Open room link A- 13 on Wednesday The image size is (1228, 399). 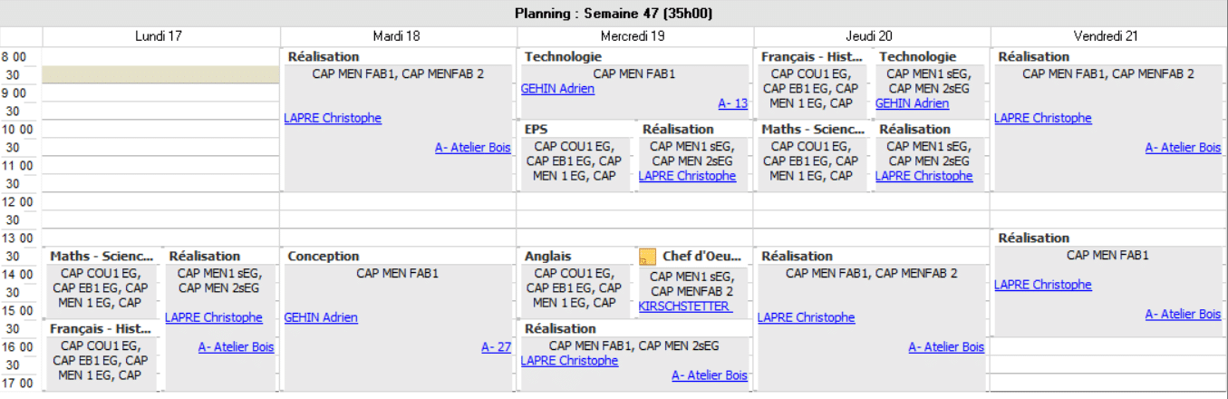click(x=732, y=103)
